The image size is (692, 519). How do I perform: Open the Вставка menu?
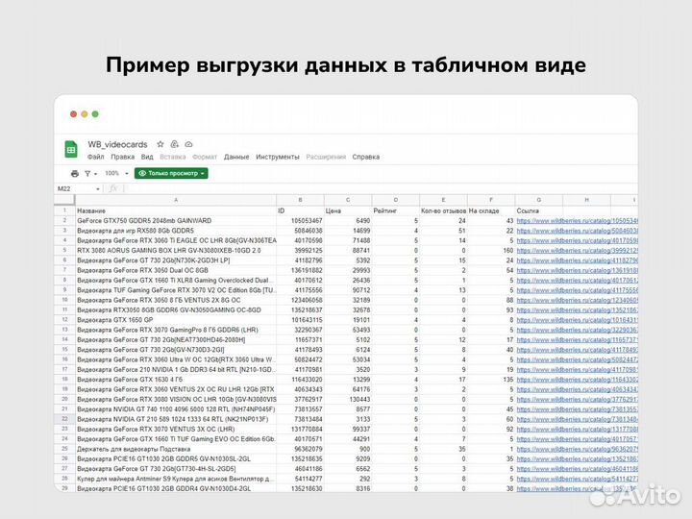pos(173,157)
